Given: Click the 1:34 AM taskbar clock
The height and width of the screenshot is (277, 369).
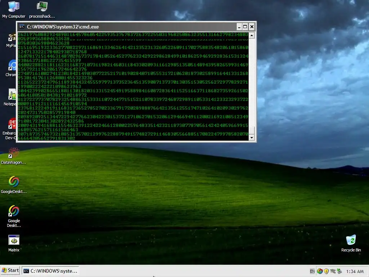Looking at the screenshot, I should pyautogui.click(x=355, y=271).
